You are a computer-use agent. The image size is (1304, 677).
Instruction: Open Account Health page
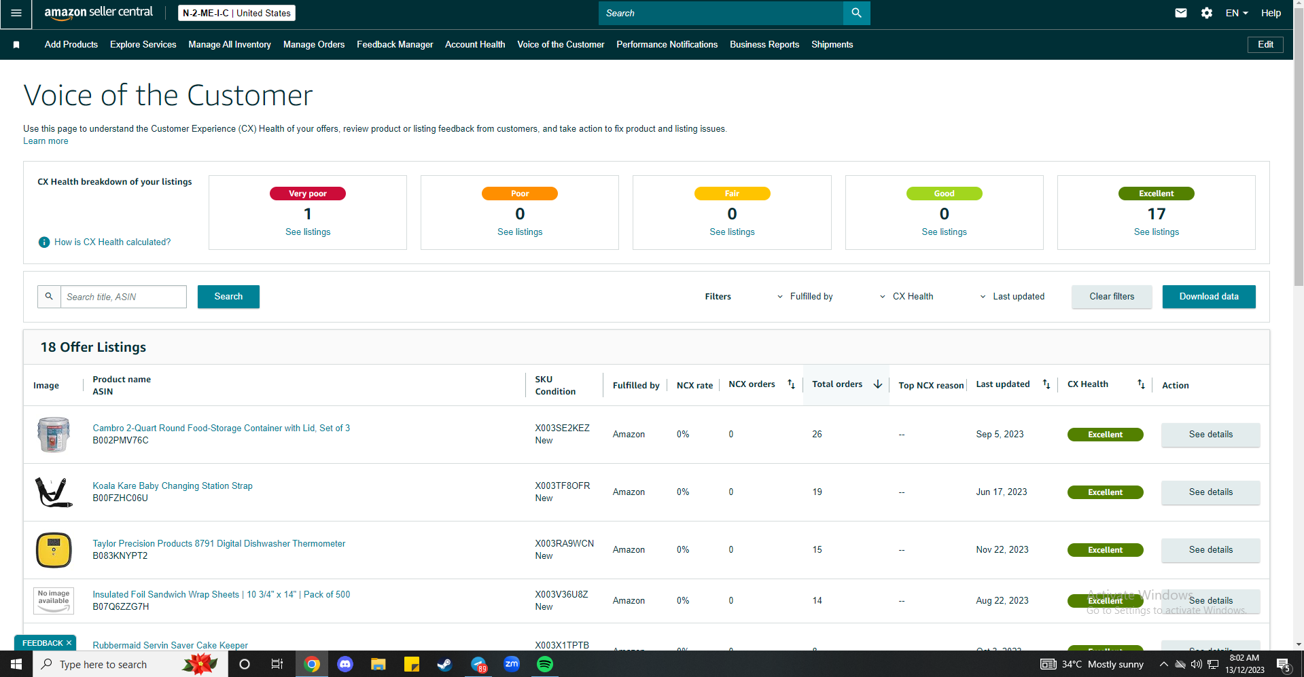475,45
